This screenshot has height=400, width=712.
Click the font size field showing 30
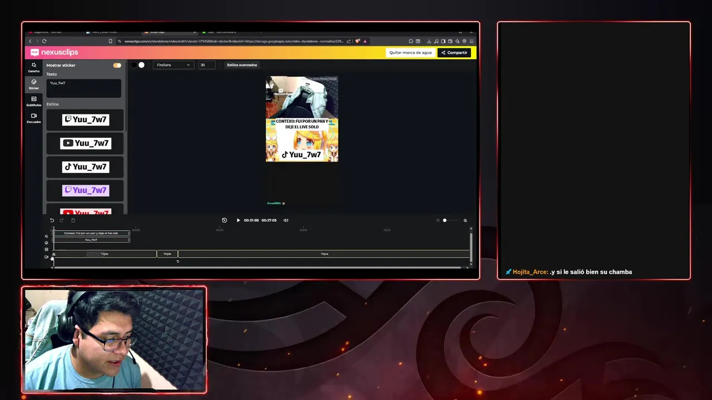206,65
